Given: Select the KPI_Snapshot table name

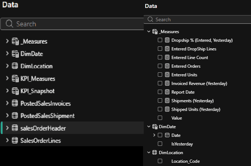Looking at the screenshot, I should (38, 91).
